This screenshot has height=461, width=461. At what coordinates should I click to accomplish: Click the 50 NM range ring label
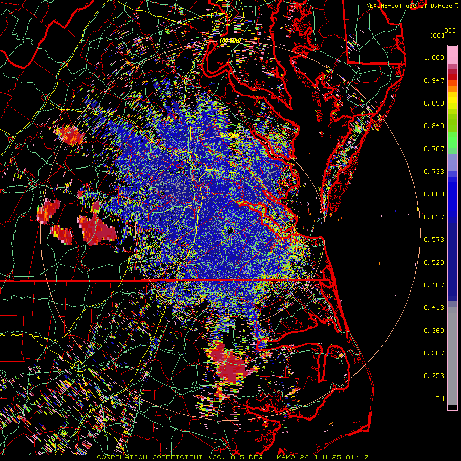click(x=229, y=136)
